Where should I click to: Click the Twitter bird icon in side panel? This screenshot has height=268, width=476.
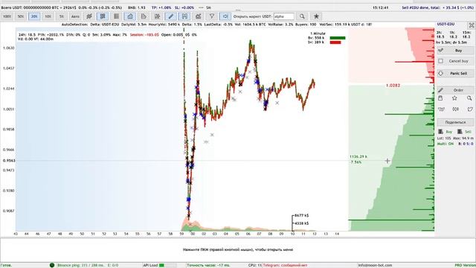(470, 109)
